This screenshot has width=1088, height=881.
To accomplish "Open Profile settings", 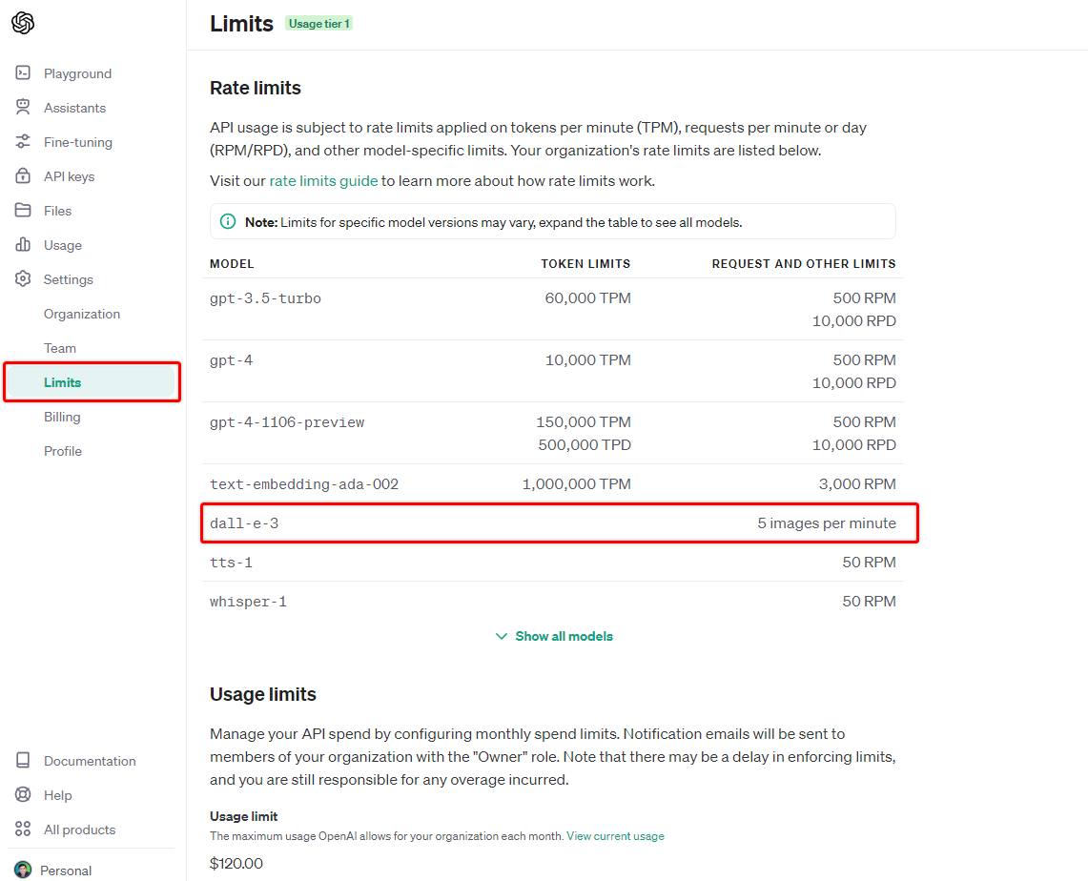I will click(62, 451).
